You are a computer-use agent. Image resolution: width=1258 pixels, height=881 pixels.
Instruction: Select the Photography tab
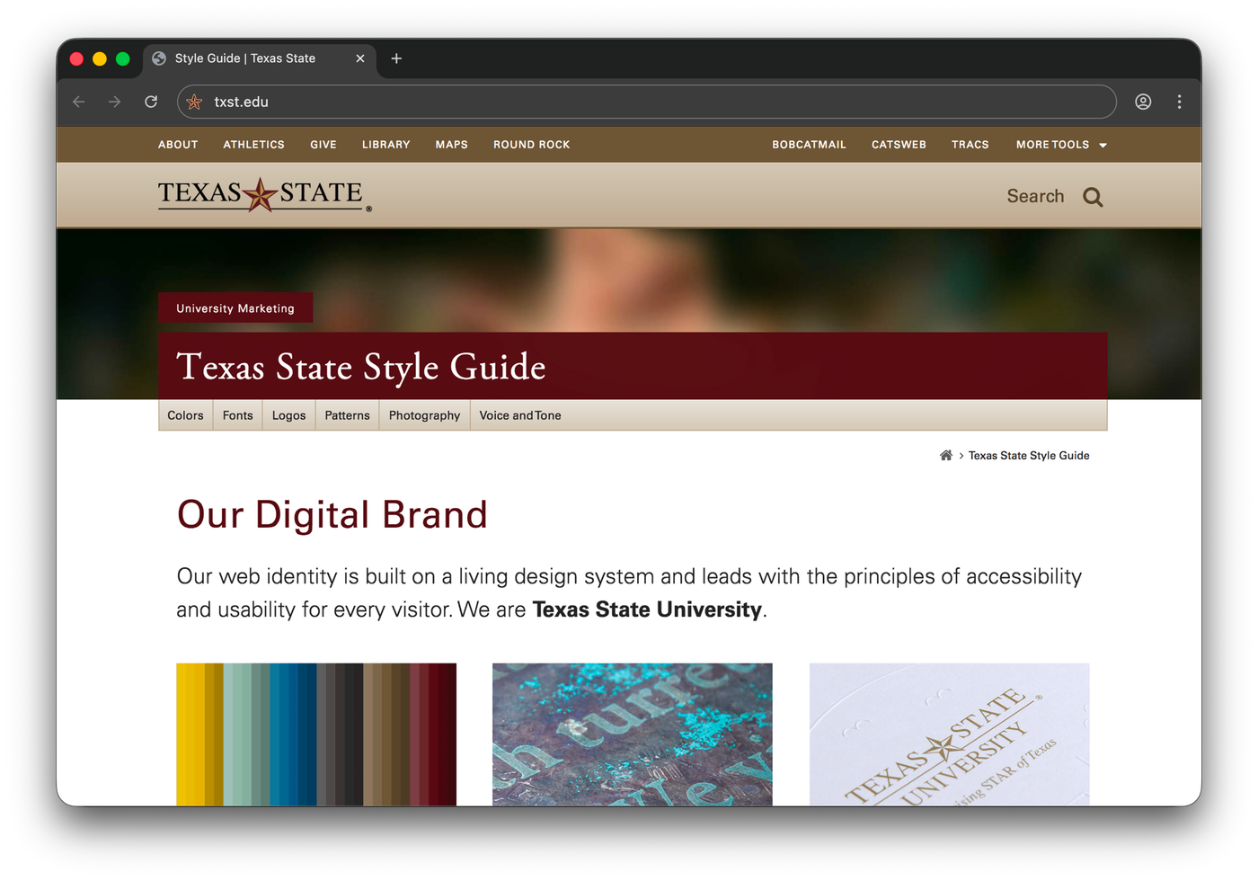click(x=424, y=415)
